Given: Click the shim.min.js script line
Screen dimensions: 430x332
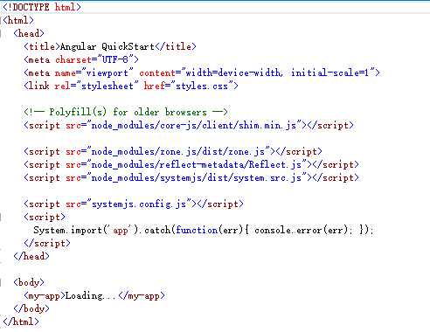Looking at the screenshot, I should [189, 125].
